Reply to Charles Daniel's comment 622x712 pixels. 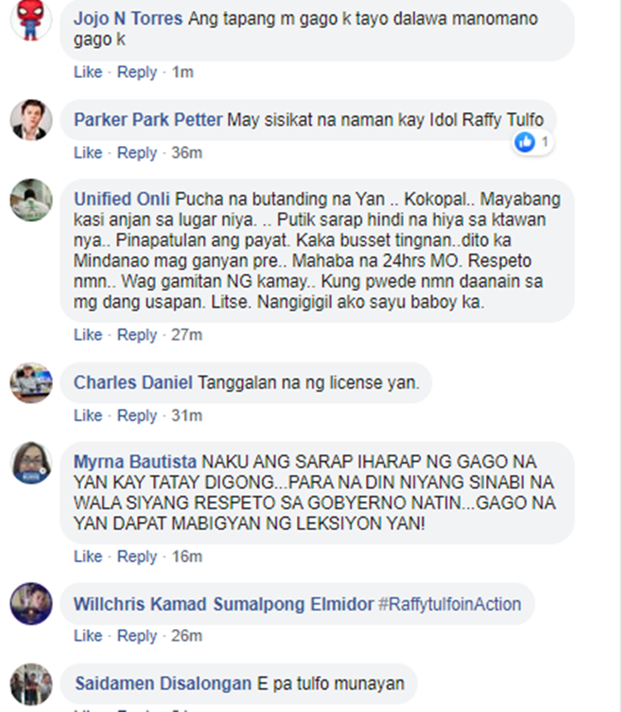pyautogui.click(x=137, y=416)
